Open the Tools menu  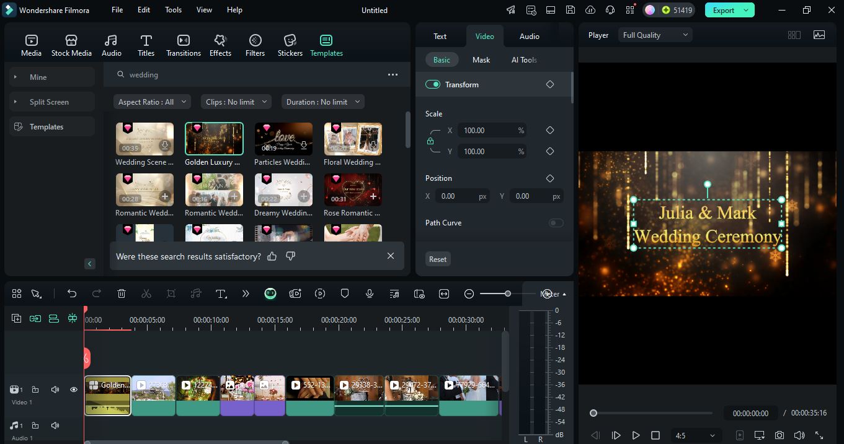tap(172, 9)
